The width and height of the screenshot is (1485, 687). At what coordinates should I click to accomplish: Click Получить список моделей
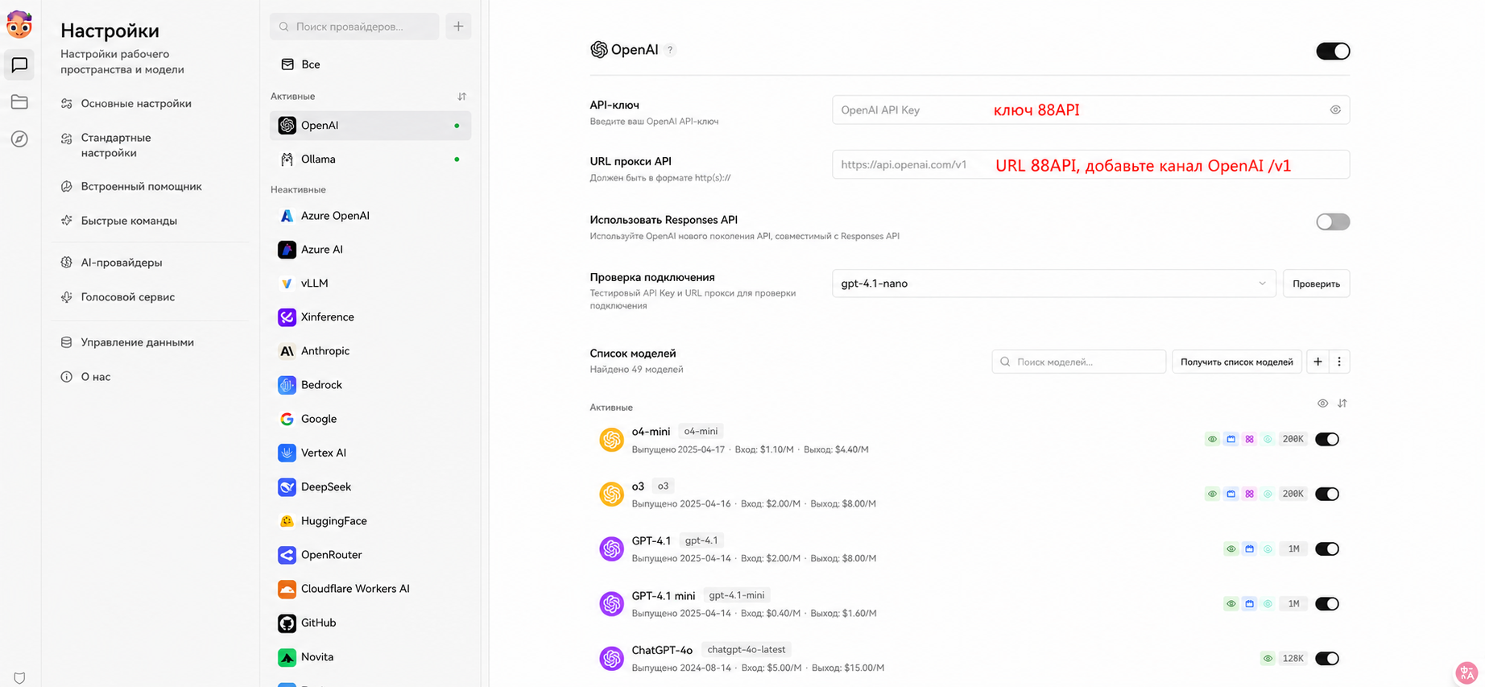pos(1236,362)
